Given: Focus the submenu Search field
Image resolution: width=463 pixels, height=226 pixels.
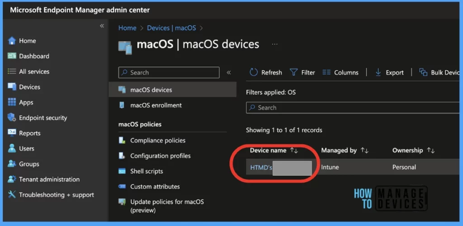Looking at the screenshot, I should coord(169,73).
